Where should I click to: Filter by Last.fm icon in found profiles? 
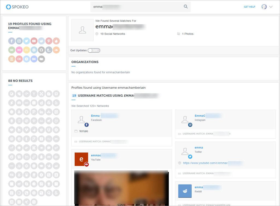(x=19, y=59)
